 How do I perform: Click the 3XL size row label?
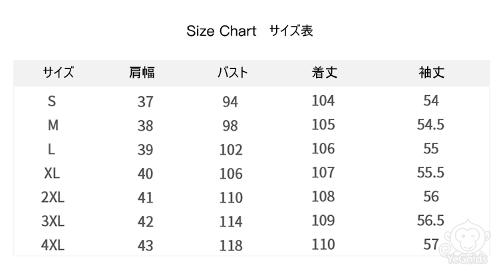[x=53, y=221]
